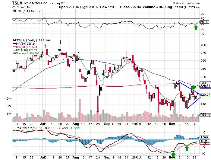Click the 280 price axis label

[203, 45]
